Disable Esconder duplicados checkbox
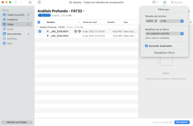Screen dimensions: 193x126 pyautogui.click(x=147, y=46)
